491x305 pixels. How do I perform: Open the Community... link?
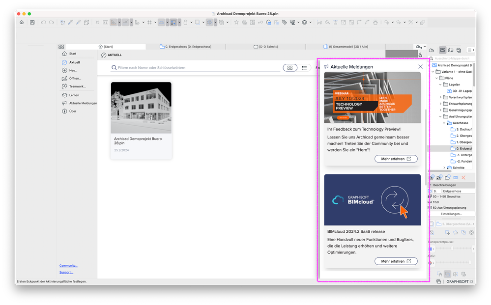point(68,266)
